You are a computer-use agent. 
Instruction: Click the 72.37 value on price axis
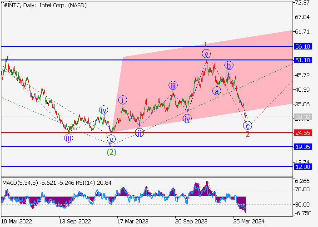coord(303,3)
